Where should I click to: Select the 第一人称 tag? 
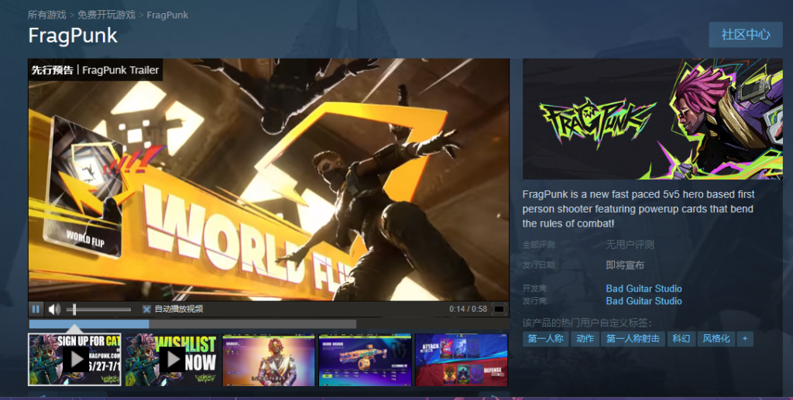(x=546, y=339)
